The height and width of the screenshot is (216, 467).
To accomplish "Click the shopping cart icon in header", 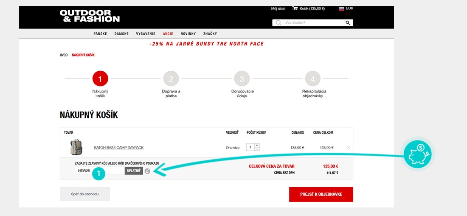I will coord(295,8).
